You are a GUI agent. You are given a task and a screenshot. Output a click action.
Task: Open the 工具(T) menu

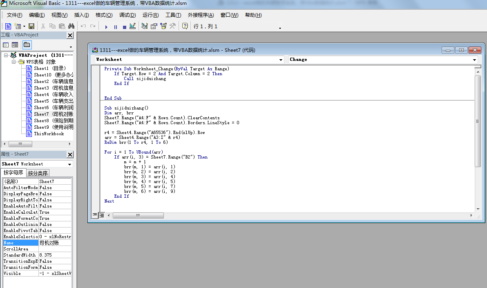[173, 15]
